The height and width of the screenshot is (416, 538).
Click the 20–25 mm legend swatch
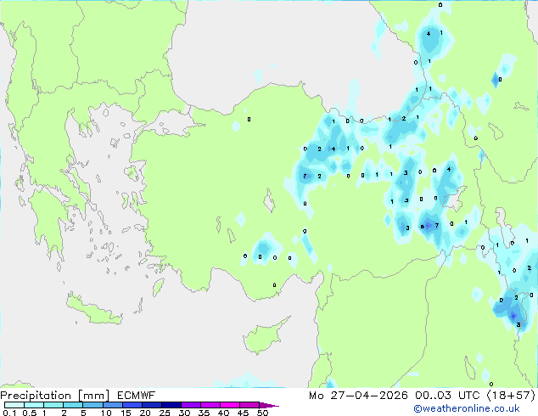[x=152, y=405]
